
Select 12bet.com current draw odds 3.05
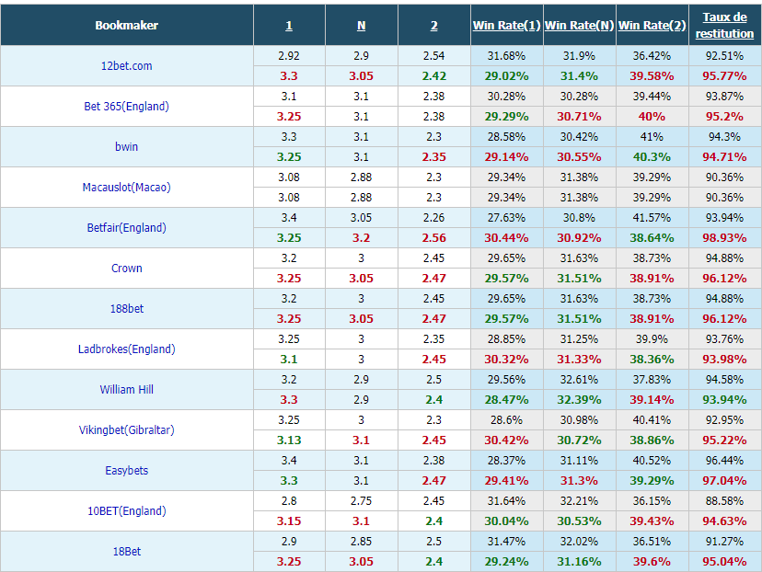tap(361, 76)
